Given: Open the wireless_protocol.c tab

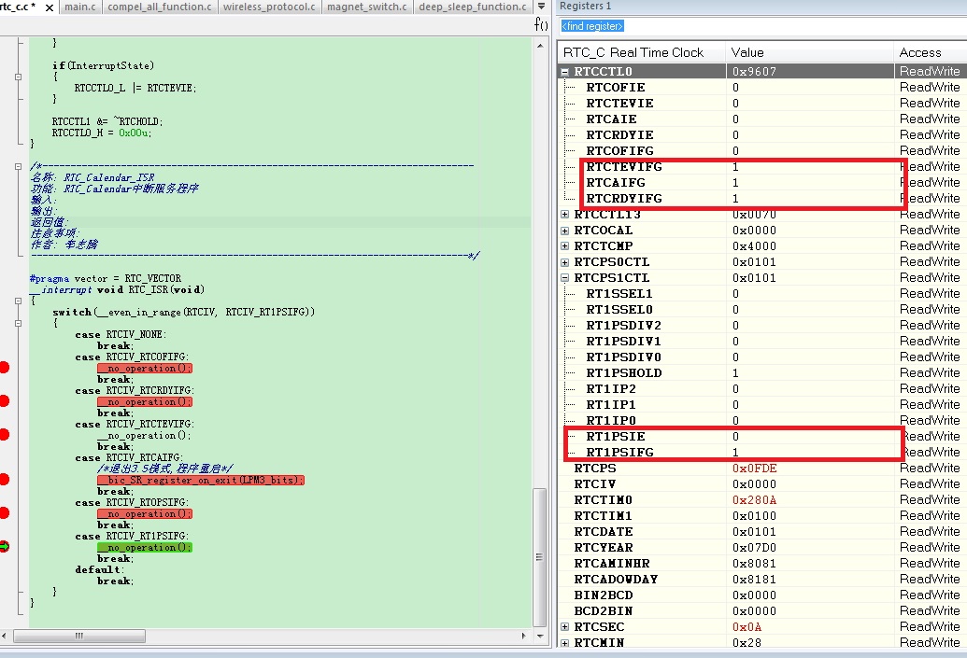Looking at the screenshot, I should [x=269, y=7].
